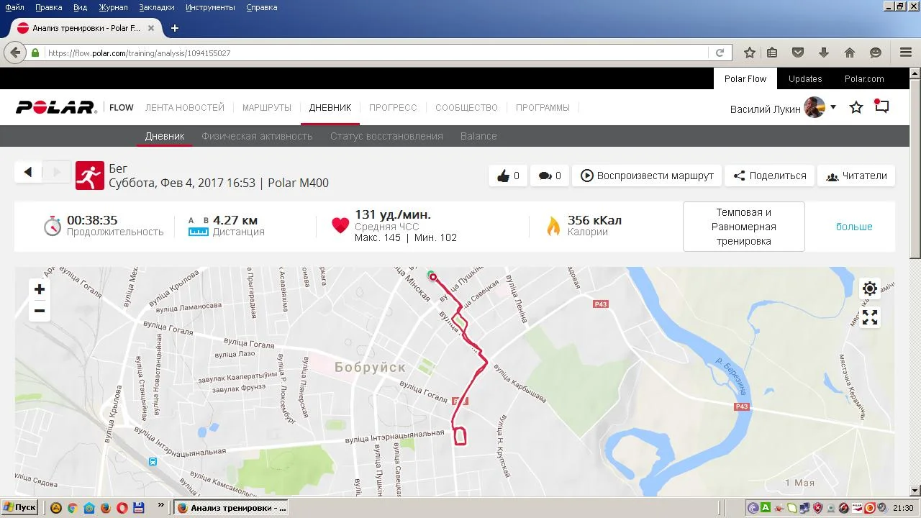Click the calories flame icon
Screen dimensions: 921x518
coord(553,225)
